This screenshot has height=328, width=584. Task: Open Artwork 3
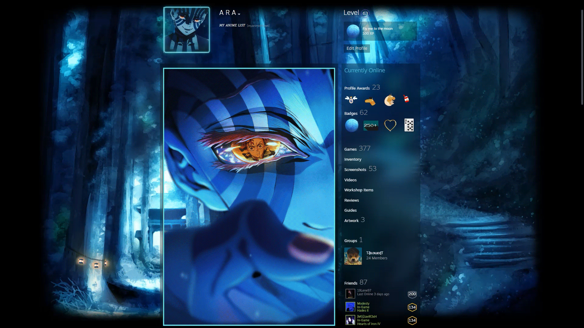click(354, 220)
